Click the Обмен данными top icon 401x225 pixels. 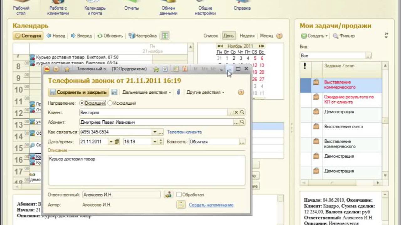(169, 7)
